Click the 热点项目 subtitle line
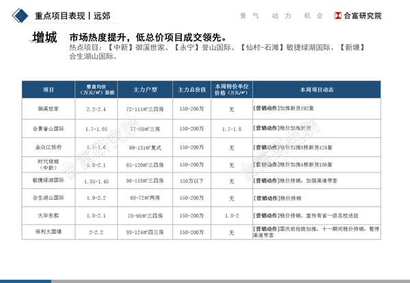Image resolution: width=410 pixels, height=283 pixels. pyautogui.click(x=217, y=51)
